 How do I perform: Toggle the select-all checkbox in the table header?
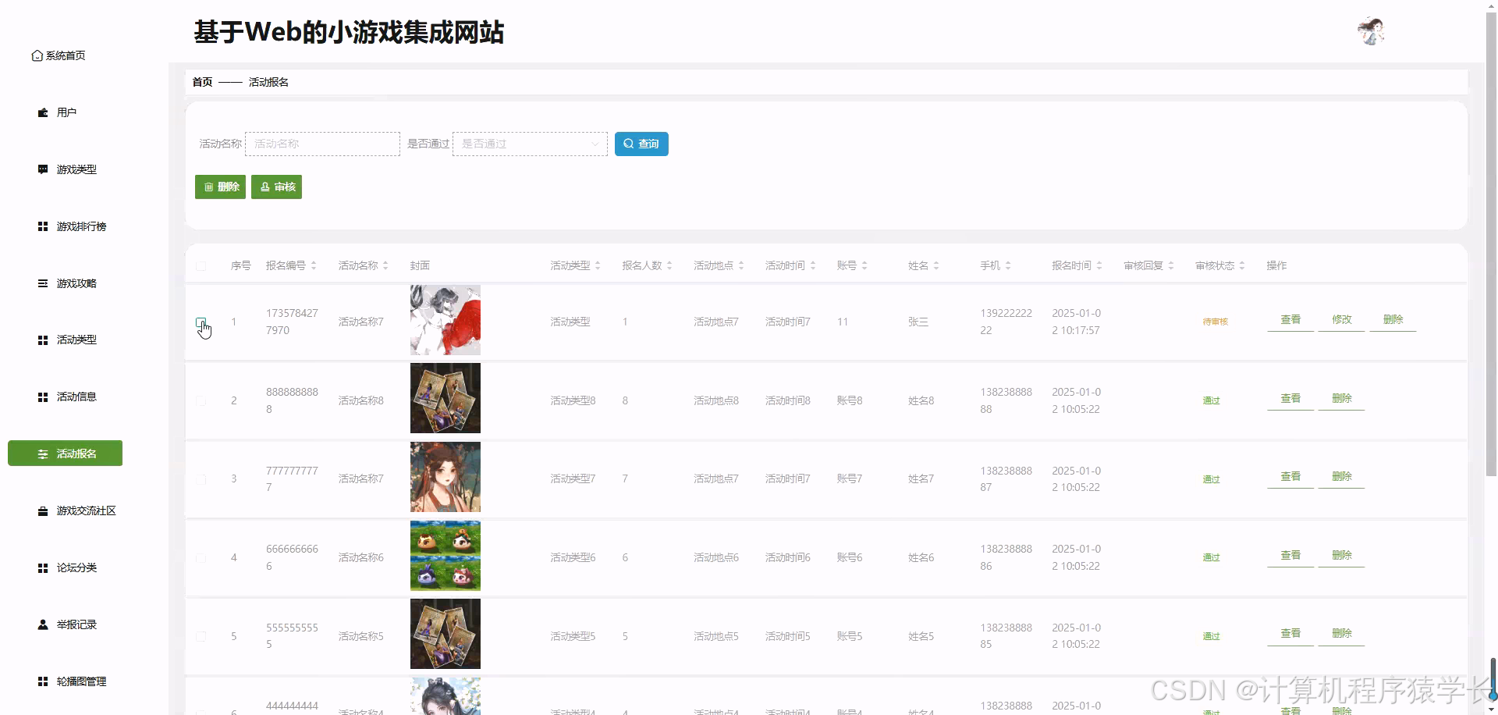point(201,265)
